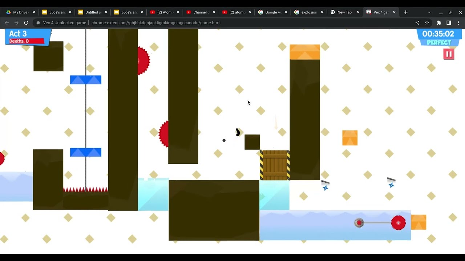This screenshot has height=261, width=465.
Task: Bookmark this page with the star icon
Action: click(x=427, y=22)
